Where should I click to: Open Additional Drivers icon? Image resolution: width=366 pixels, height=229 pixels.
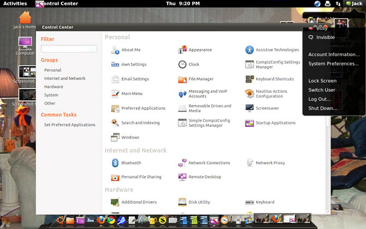pos(115,202)
